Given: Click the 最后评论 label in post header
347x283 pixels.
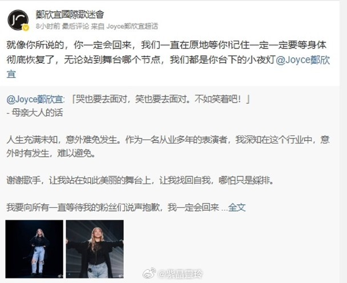Looking at the screenshot, I should [75, 26].
